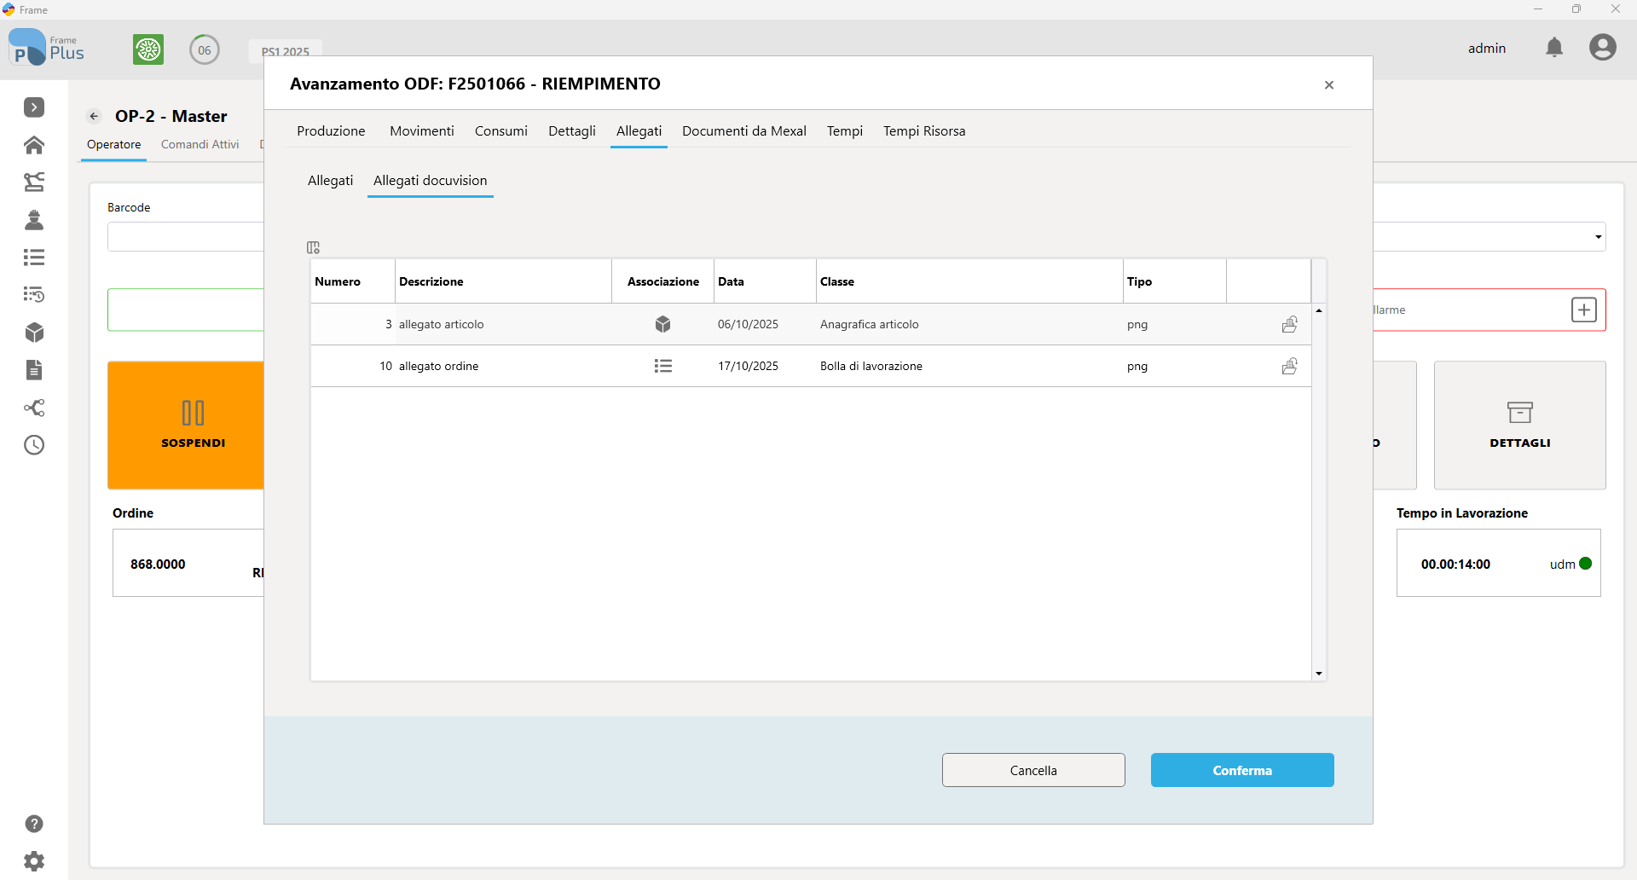1637x880 pixels.
Task: Open the Allegati sub-tab
Action: click(x=330, y=180)
